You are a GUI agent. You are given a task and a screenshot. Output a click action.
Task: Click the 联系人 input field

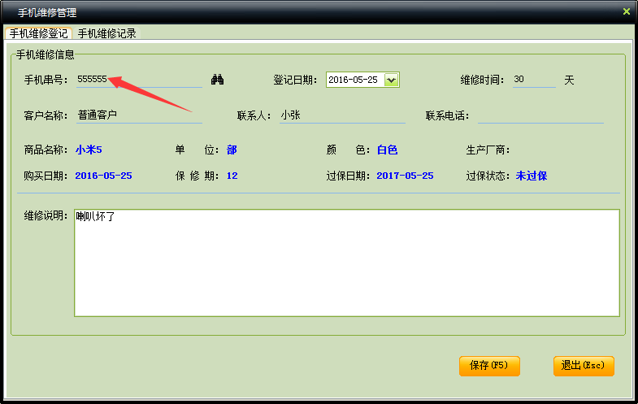click(x=342, y=115)
